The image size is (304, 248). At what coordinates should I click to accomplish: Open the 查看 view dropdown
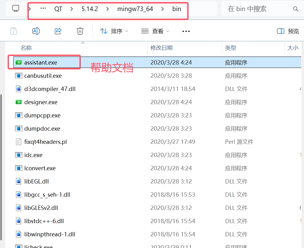[x=155, y=31]
